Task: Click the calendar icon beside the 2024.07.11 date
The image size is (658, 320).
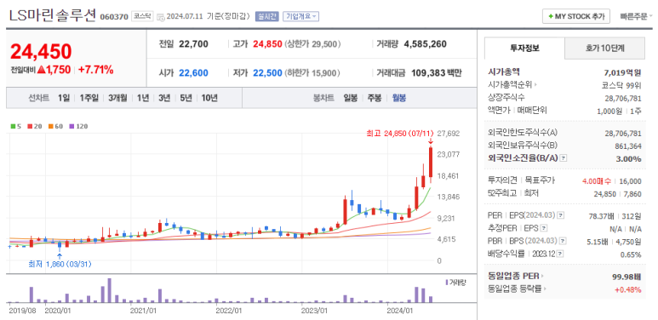Action: [x=161, y=17]
